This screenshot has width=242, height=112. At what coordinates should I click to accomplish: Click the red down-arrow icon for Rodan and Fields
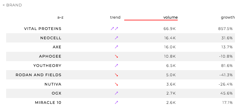click(116, 75)
